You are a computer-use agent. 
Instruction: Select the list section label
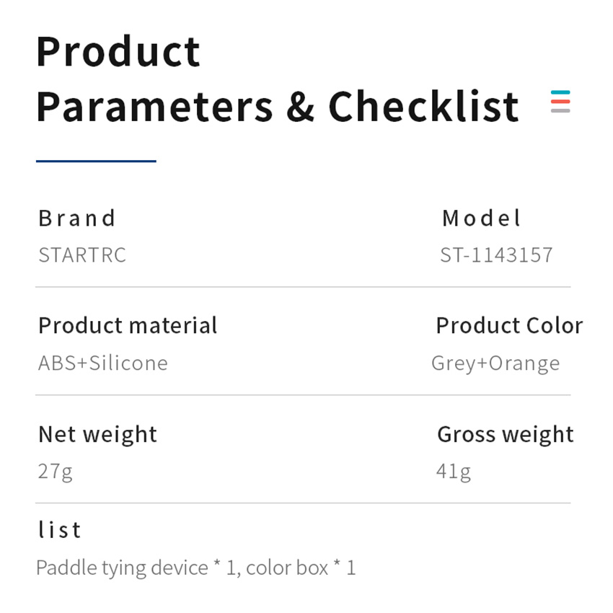coord(59,531)
